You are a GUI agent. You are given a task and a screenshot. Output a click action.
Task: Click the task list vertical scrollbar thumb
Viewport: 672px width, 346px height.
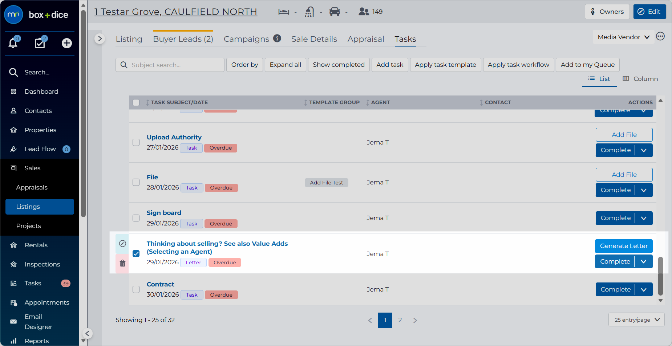(660, 276)
